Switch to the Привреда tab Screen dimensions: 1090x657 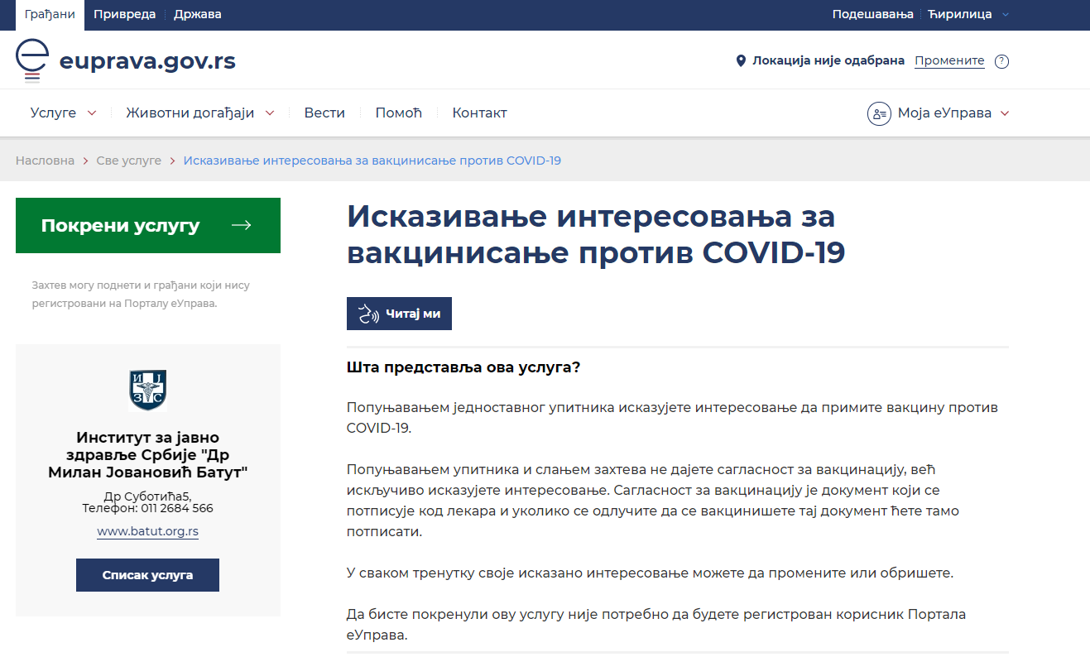pyautogui.click(x=123, y=14)
